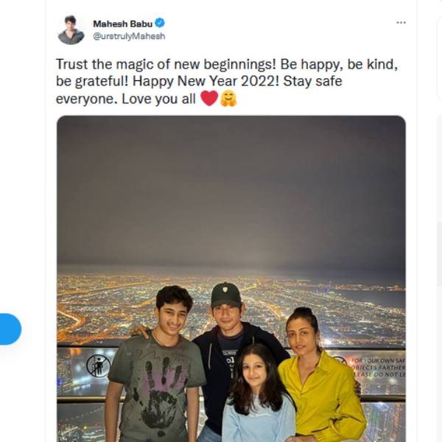Click the black cap on the man
This screenshot has height=442, width=442.
pos(225,295)
